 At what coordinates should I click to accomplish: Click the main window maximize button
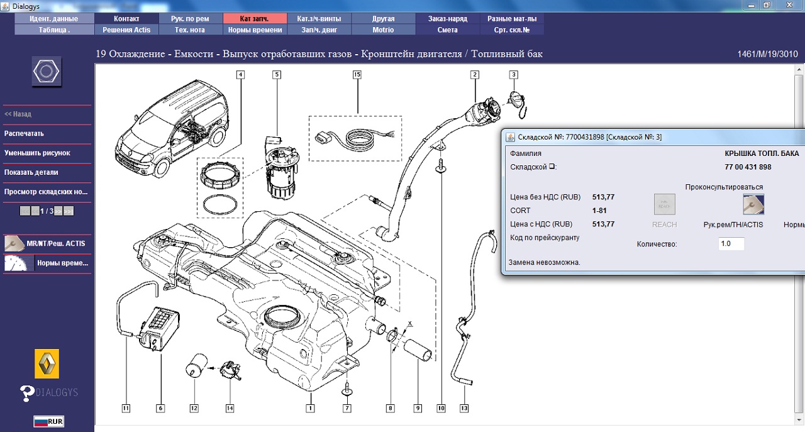click(766, 4)
